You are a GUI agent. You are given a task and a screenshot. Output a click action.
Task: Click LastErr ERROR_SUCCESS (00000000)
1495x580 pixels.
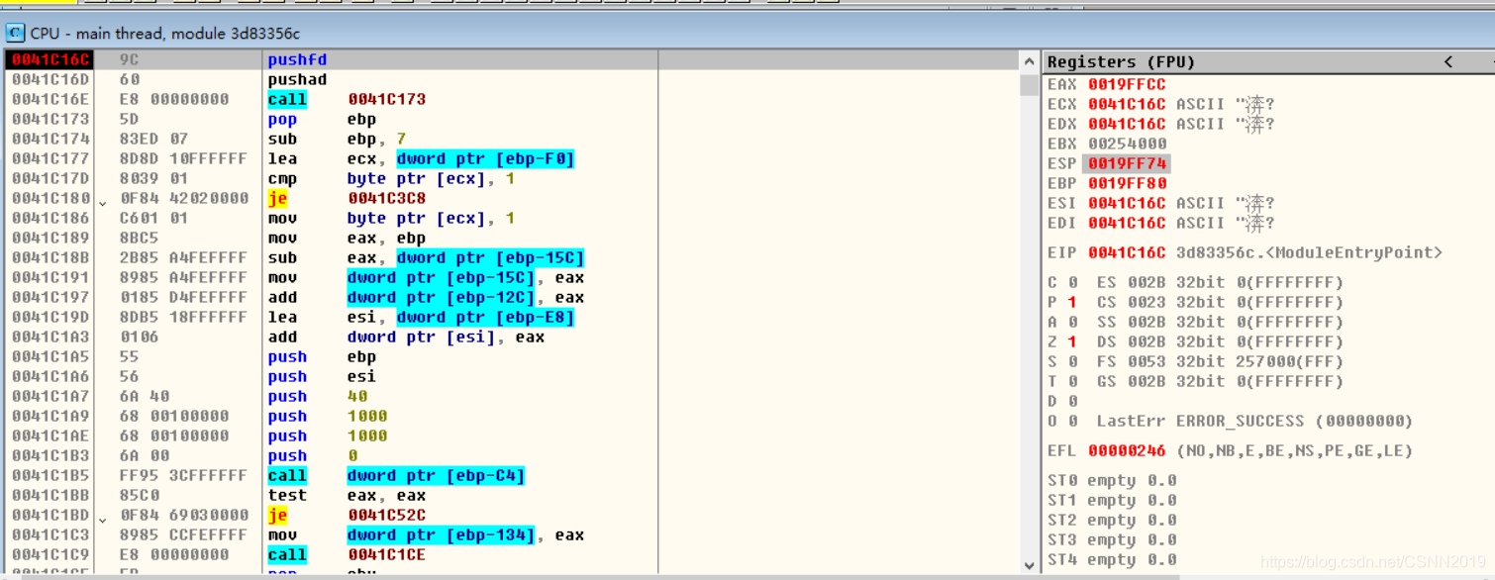(1254, 421)
